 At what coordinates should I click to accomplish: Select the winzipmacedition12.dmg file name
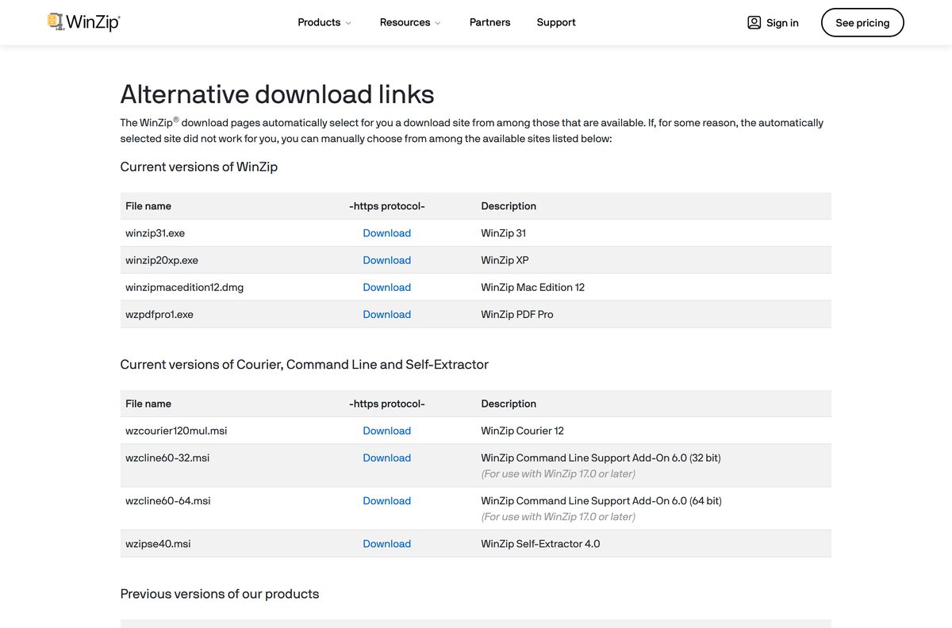coord(184,287)
